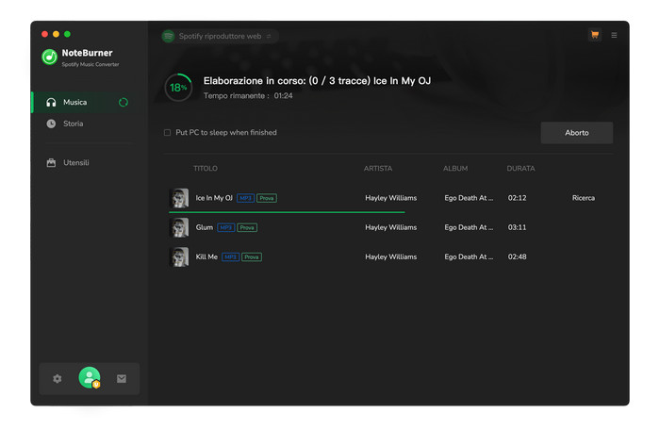Click the Glum album thumbnail

(179, 227)
